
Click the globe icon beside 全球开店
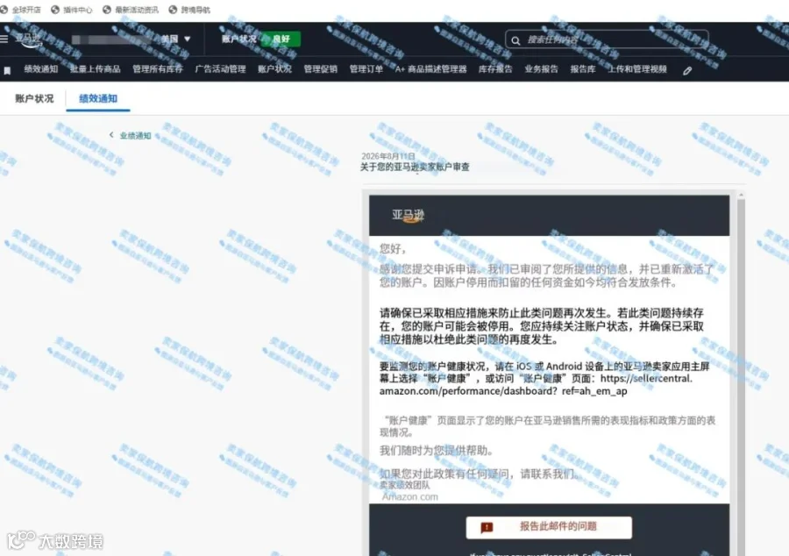[4, 10]
